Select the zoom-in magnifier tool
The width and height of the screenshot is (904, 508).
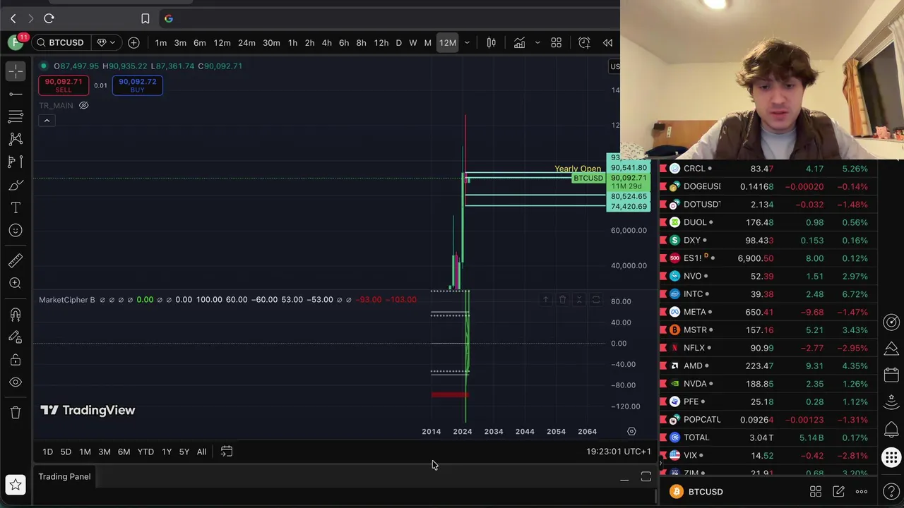click(16, 283)
